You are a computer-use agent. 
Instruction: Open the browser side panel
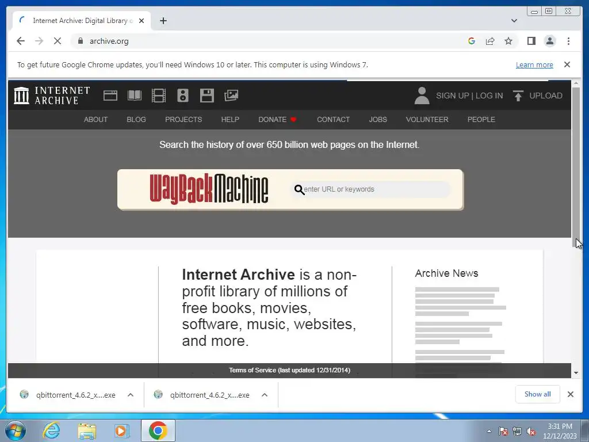tap(531, 41)
